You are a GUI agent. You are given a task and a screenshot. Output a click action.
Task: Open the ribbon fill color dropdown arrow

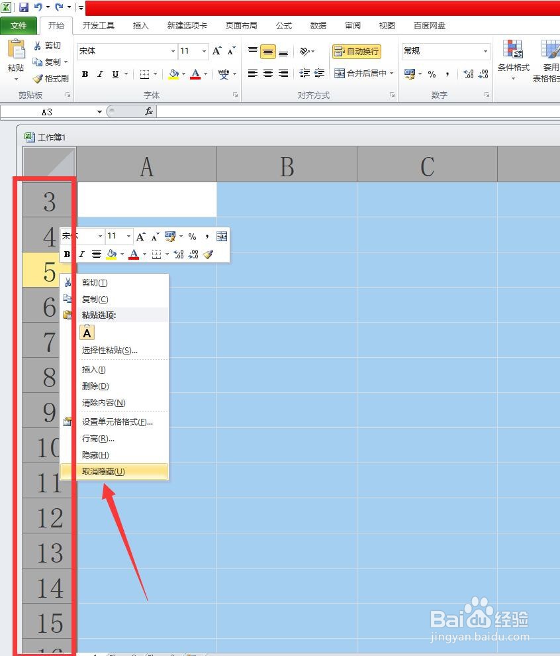click(x=183, y=74)
